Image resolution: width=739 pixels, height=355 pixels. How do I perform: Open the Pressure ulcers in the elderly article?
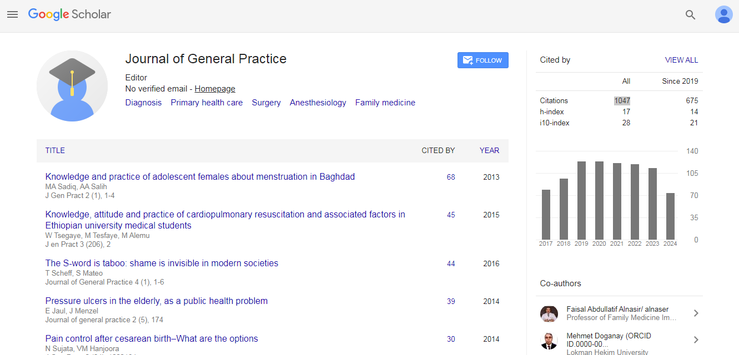[157, 301]
